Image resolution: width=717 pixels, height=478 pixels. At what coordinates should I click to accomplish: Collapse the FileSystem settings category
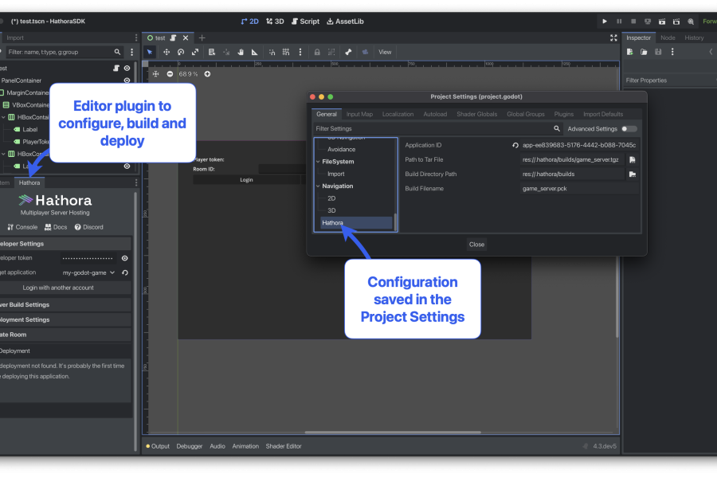pyautogui.click(x=318, y=162)
